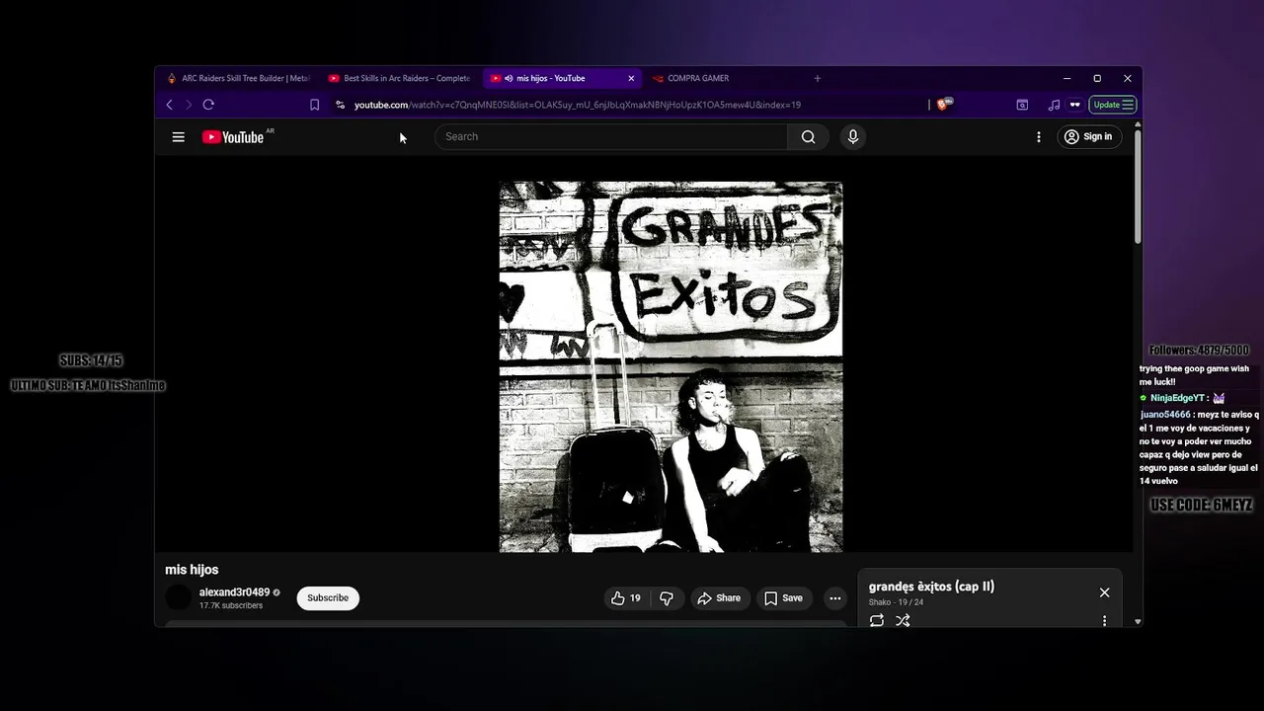Focus the YouTube Search field
Image resolution: width=1264 pixels, height=711 pixels.
[x=610, y=137]
